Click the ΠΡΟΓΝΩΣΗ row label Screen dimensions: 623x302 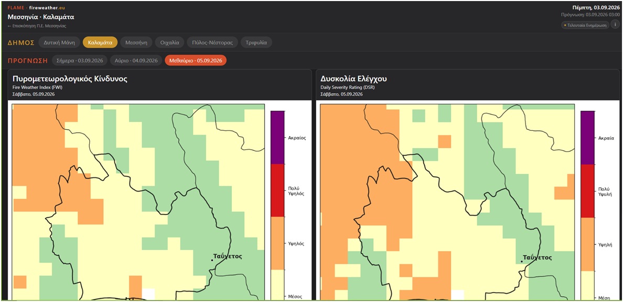[27, 61]
